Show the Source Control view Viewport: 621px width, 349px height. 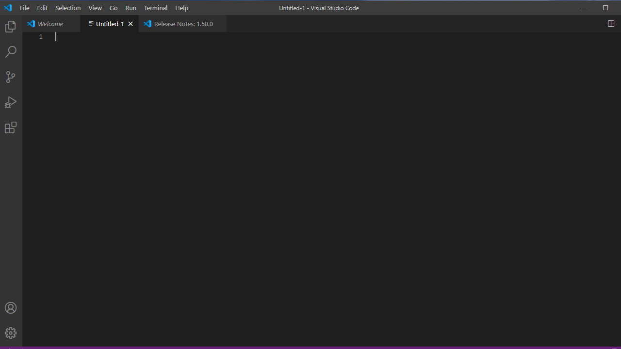pyautogui.click(x=11, y=77)
